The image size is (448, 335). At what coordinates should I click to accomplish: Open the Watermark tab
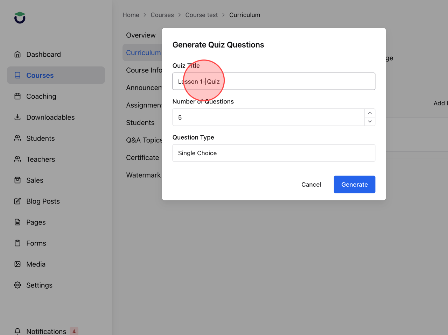click(143, 175)
